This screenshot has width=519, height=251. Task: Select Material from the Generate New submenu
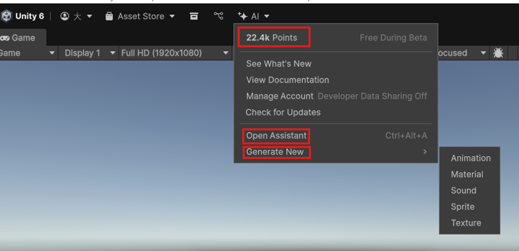click(467, 174)
